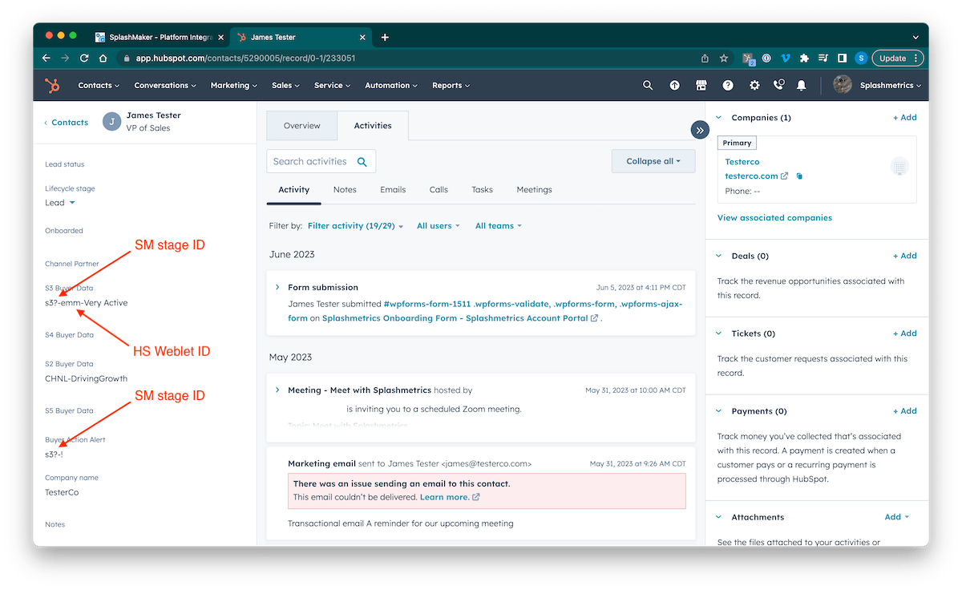
Task: Click the HubSpot sprocket logo
Action: coord(52,85)
